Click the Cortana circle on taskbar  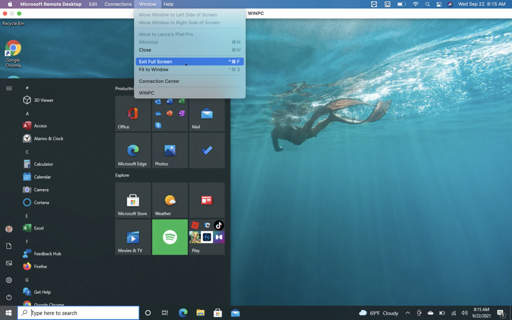[148, 313]
